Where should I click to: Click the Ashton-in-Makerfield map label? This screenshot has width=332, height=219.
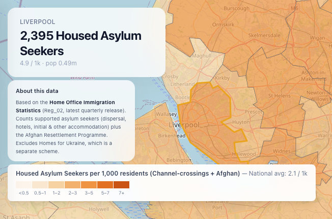pos(314,76)
